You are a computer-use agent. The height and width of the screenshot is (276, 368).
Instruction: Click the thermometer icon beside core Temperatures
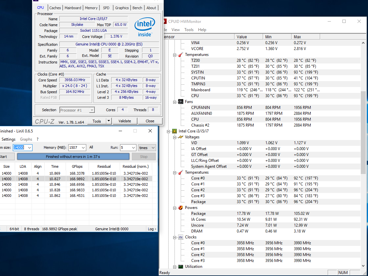point(180,172)
